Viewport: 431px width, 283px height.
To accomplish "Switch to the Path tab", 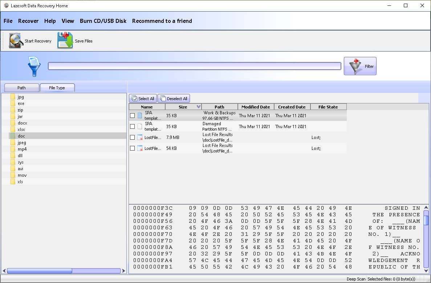I will [x=21, y=88].
